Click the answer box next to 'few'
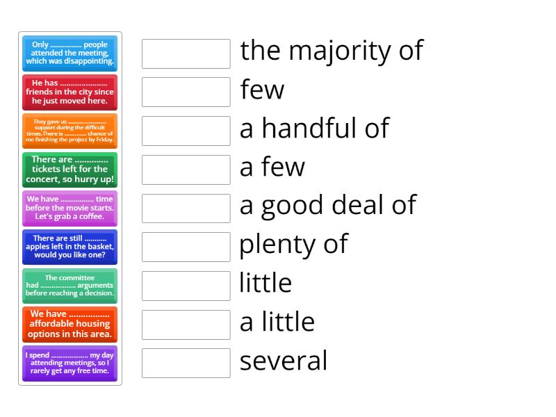The image size is (556, 417). [185, 91]
